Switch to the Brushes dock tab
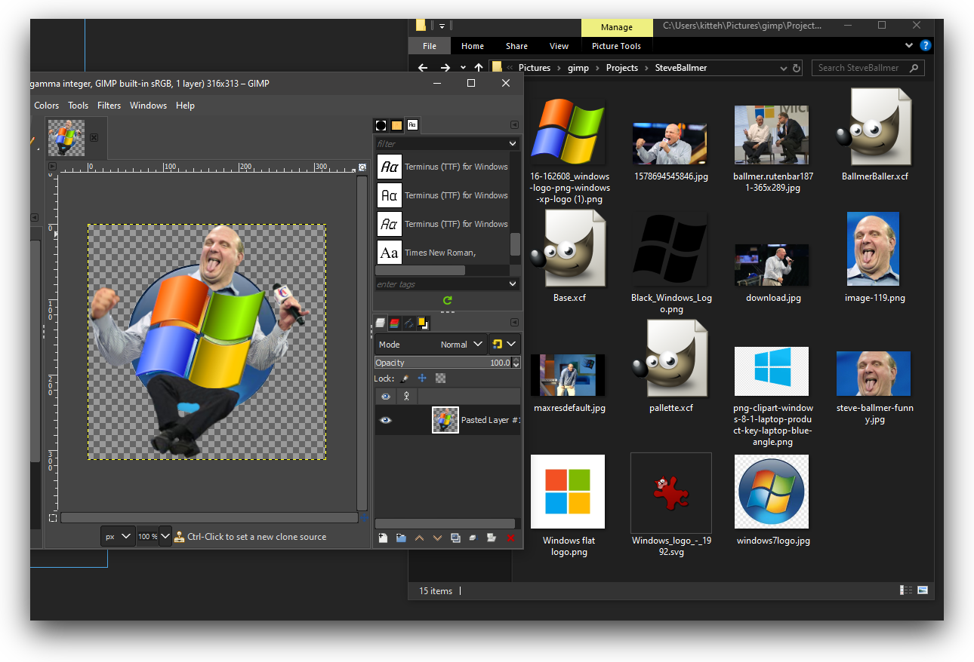The width and height of the screenshot is (974, 662). pos(381,125)
